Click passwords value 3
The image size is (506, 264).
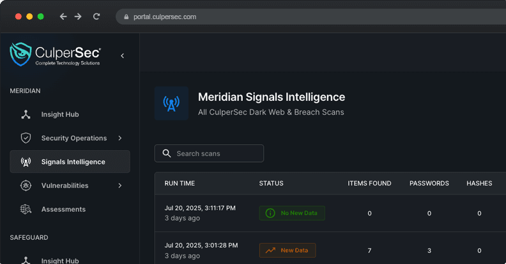[429, 251]
